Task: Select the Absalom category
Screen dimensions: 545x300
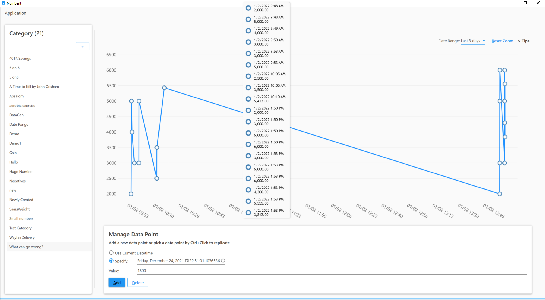Action: 49,96
